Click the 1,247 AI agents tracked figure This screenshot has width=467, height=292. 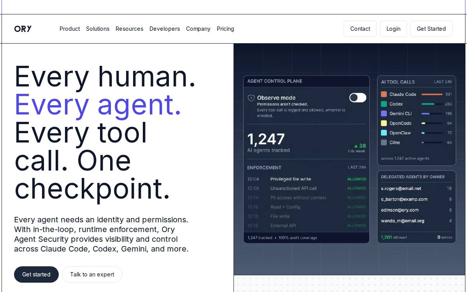coord(266,139)
